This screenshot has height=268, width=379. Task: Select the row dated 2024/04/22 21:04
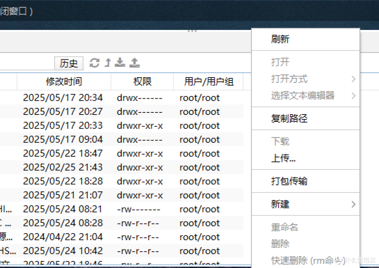point(121,237)
